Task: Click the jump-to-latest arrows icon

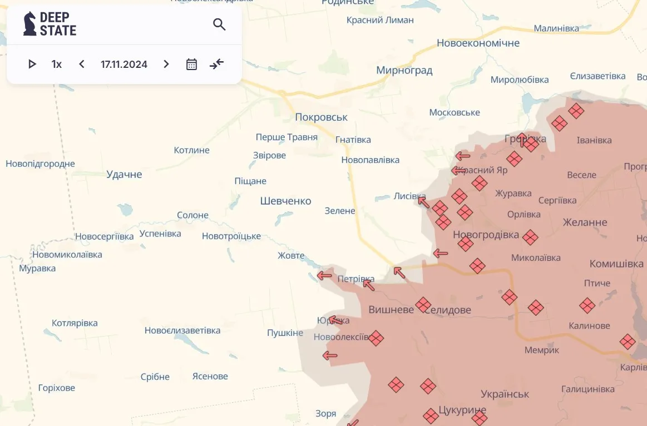Action: point(216,64)
